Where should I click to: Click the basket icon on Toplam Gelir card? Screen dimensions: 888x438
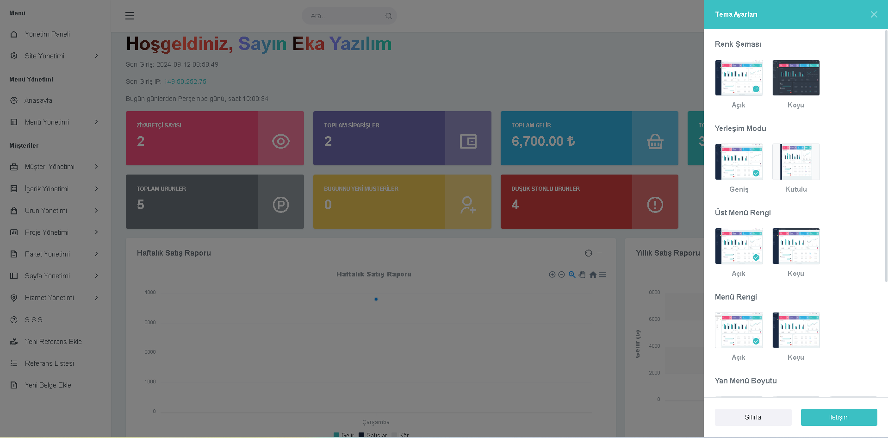point(655,141)
